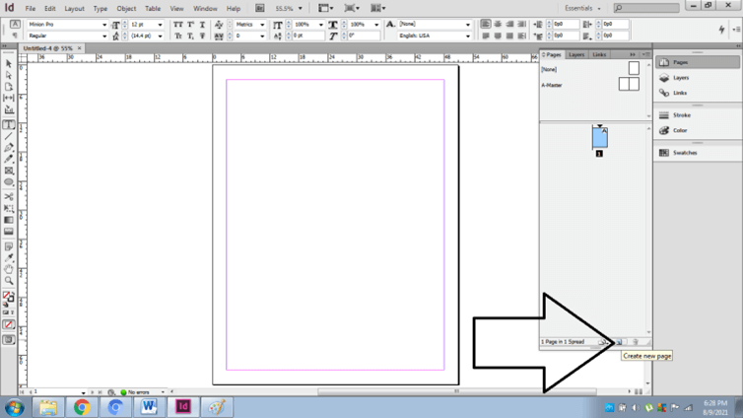This screenshot has height=418, width=743.
Task: Open the 12 pt font size dropdown
Action: (160, 25)
